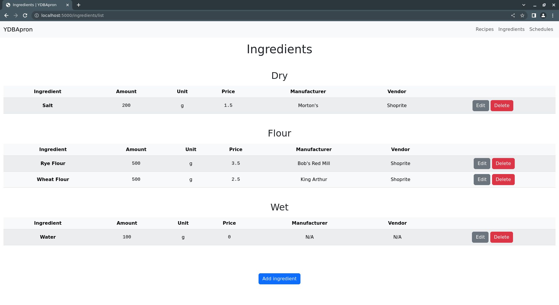
Task: Close the Ingredients | YDBApron tab
Action: pyautogui.click(x=68, y=5)
